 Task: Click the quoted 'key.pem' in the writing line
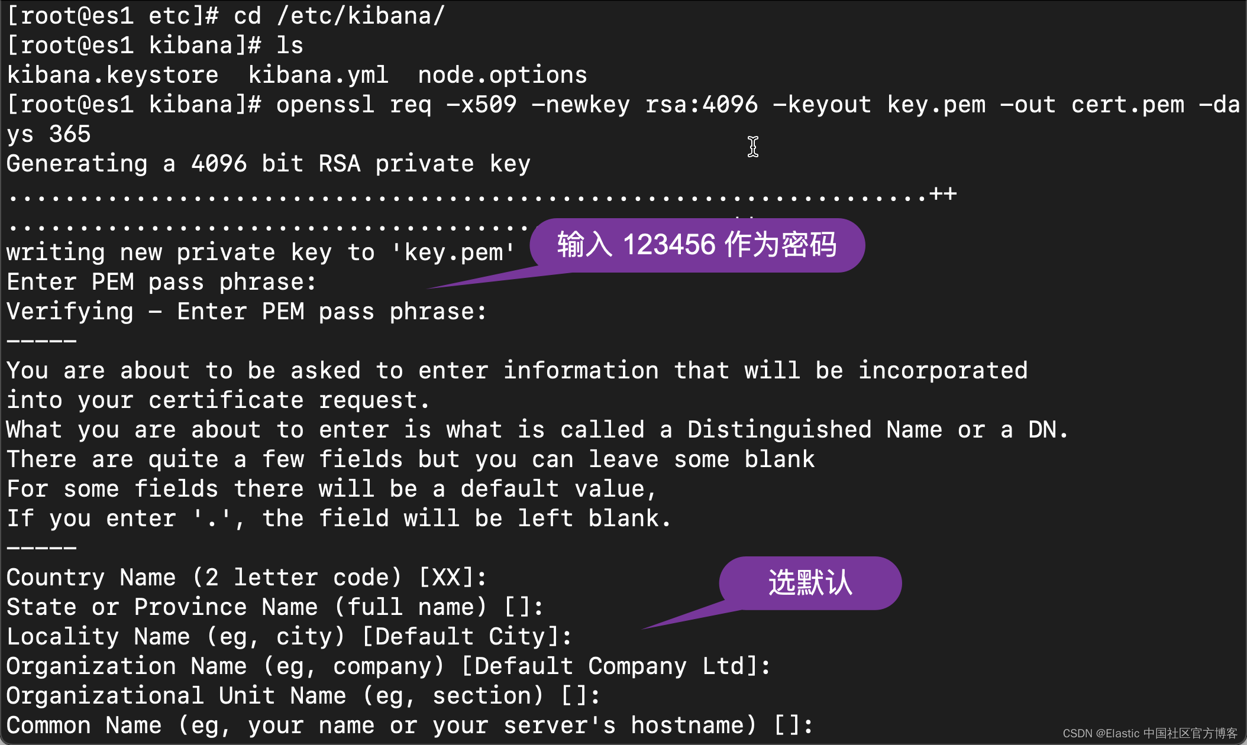(453, 252)
